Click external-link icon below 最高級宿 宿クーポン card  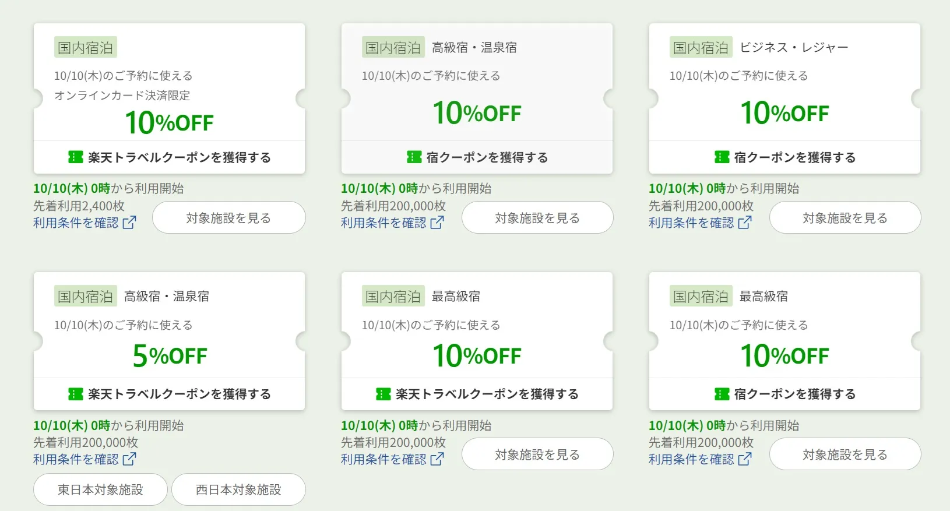pyautogui.click(x=745, y=459)
